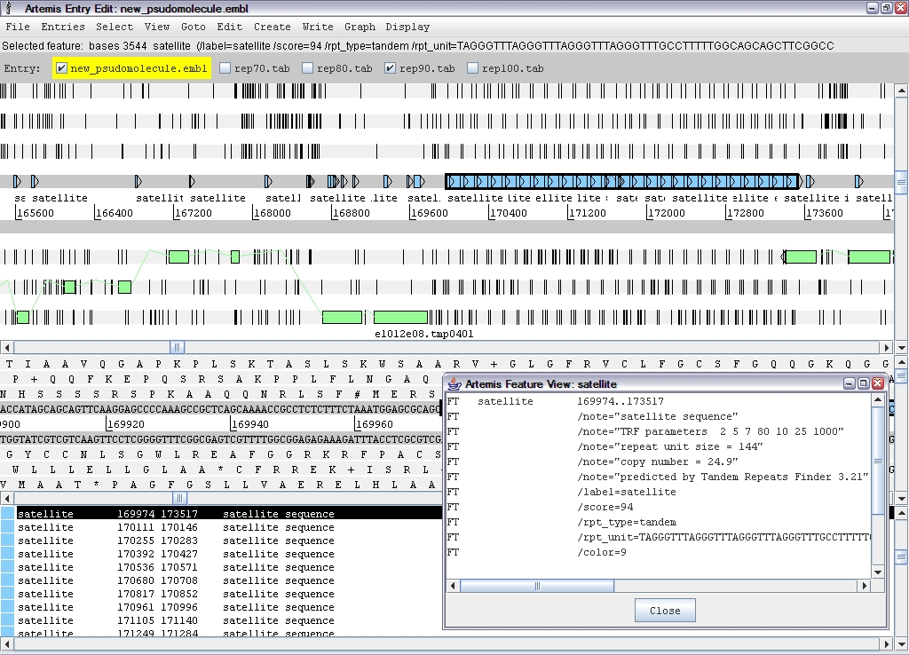Click the /score=94 line in Feature View
Viewport: 909px width, 655px height.
pyautogui.click(x=605, y=507)
